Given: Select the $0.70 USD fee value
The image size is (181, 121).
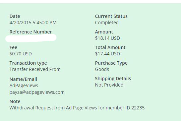Looking at the screenshot, I should [x=21, y=54].
